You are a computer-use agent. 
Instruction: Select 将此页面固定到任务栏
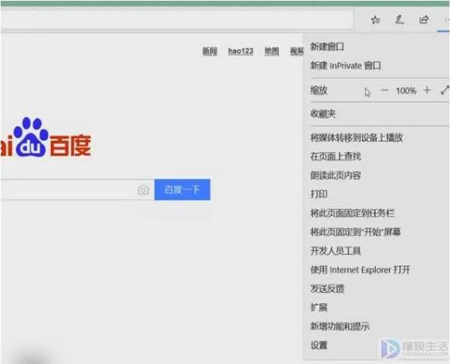(352, 213)
